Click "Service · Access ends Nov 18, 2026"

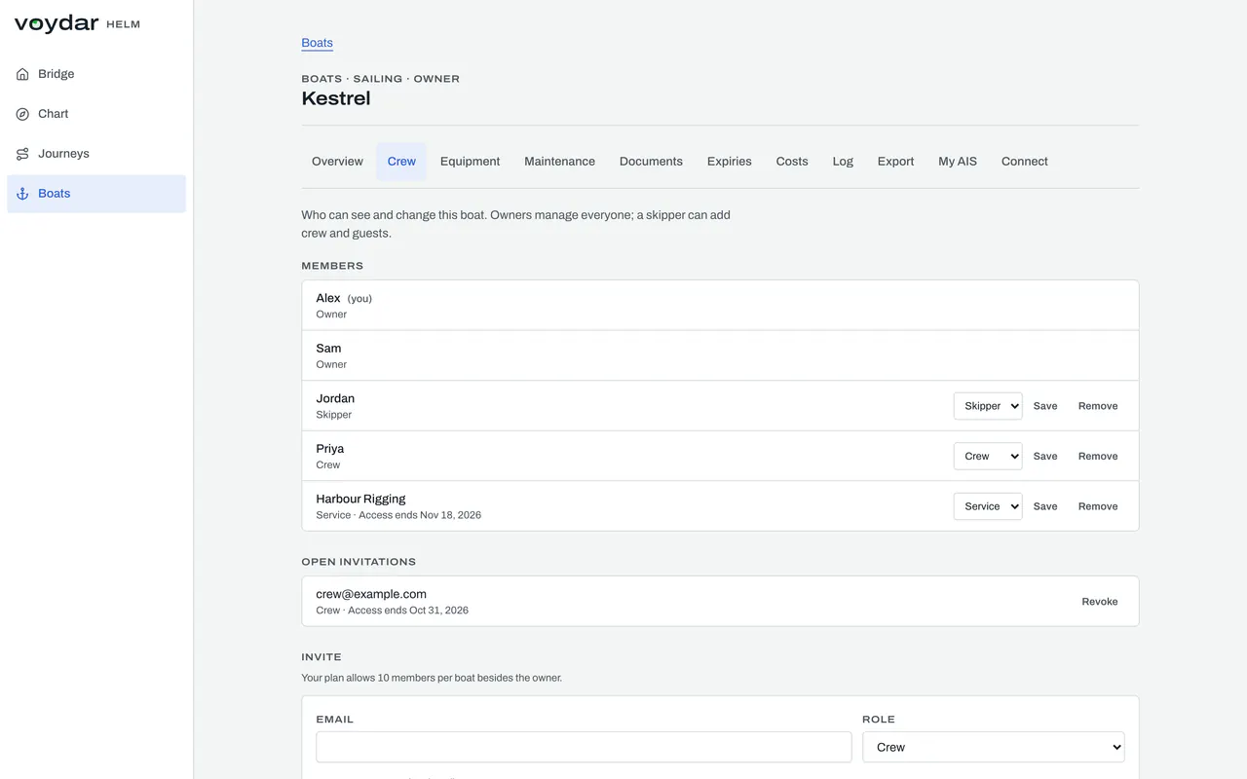point(398,515)
